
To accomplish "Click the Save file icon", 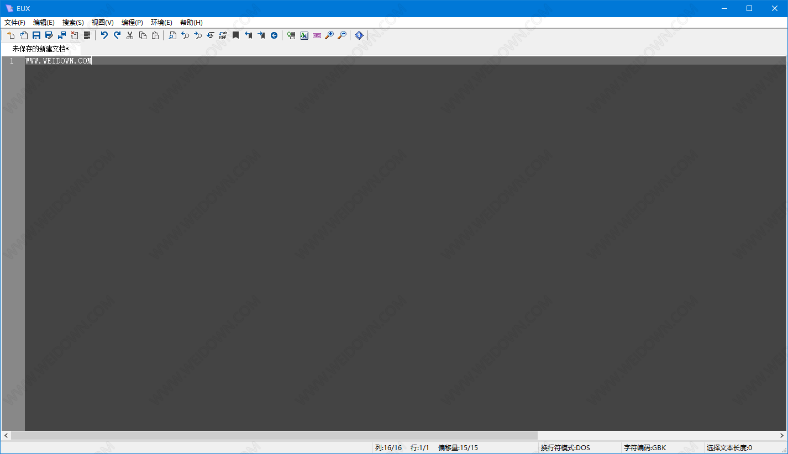I will point(36,35).
